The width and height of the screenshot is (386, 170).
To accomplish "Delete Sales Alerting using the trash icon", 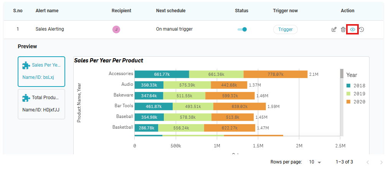I will coord(343,29).
